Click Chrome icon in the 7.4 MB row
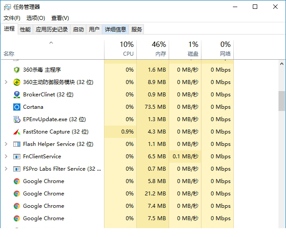Screen dimensions: 286x237 point(16,206)
